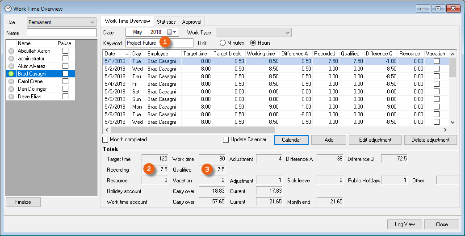Click the clock icon in the title bar
The image size is (465, 236).
(x=8, y=8)
